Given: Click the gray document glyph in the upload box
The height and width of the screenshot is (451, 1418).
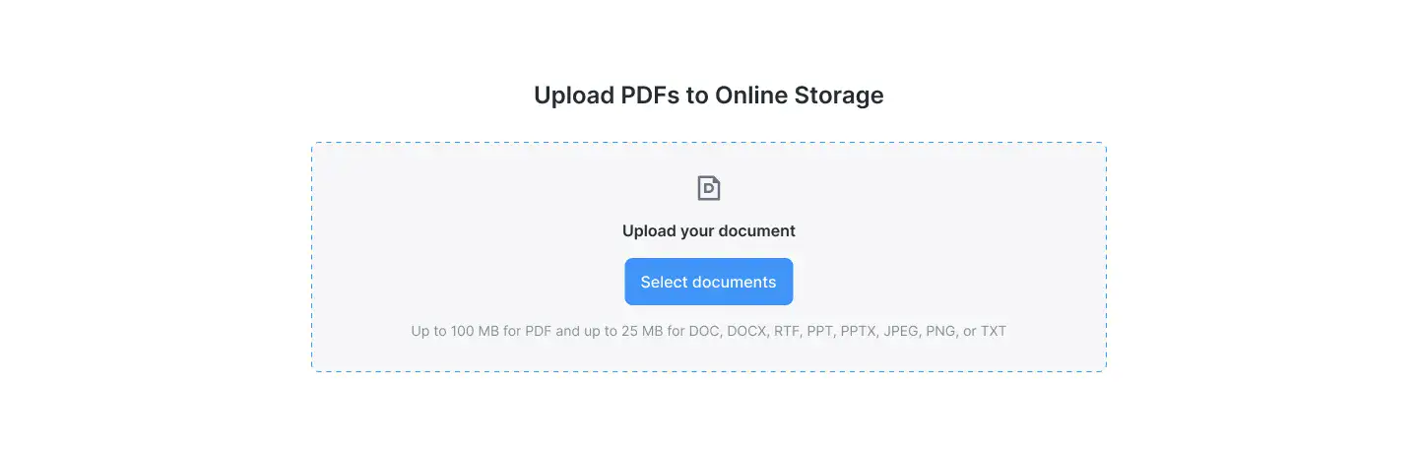Looking at the screenshot, I should point(709,188).
